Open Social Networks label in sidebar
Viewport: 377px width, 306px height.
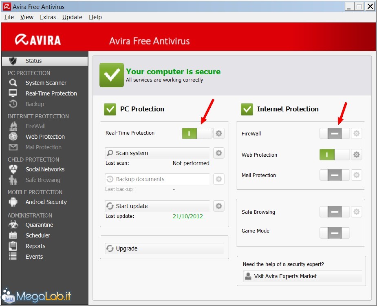(45, 169)
